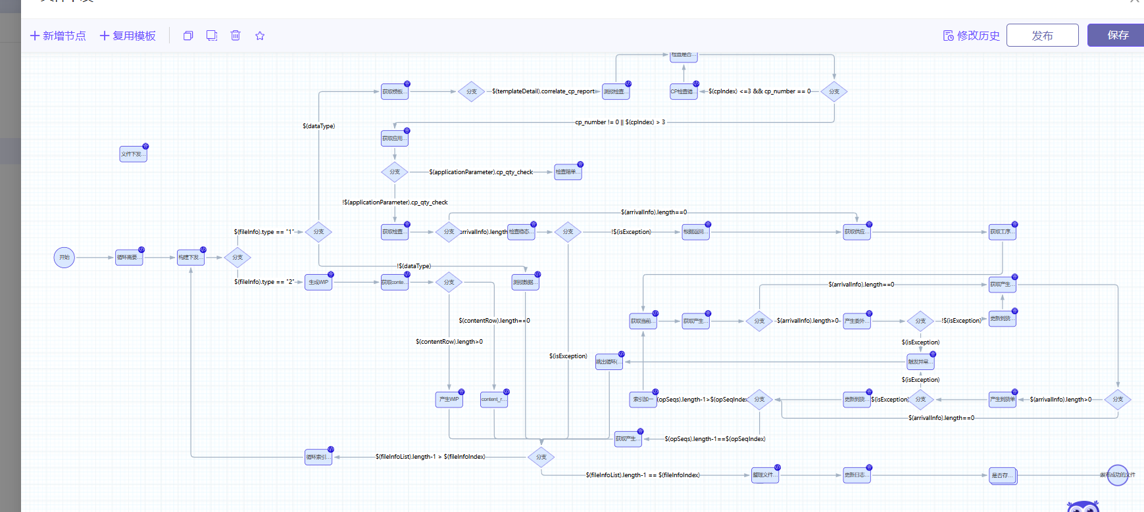Select the 生成WIP node
Screen dimensions: 1144x512
(x=318, y=283)
